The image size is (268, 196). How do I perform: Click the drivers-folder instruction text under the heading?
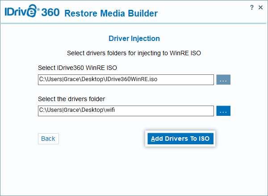pos(134,53)
